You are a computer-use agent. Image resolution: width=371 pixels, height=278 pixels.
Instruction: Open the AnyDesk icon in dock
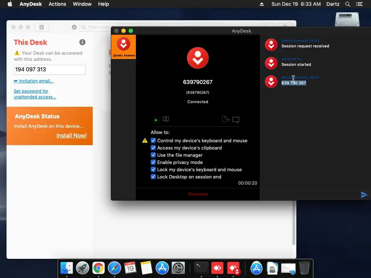point(217,268)
